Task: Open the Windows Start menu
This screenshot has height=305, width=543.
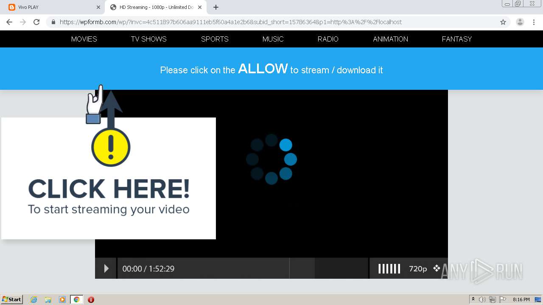Action: tap(11, 299)
